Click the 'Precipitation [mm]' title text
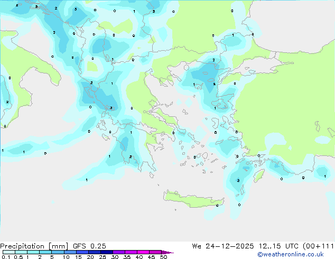The image size is (335, 259). tap(34, 246)
